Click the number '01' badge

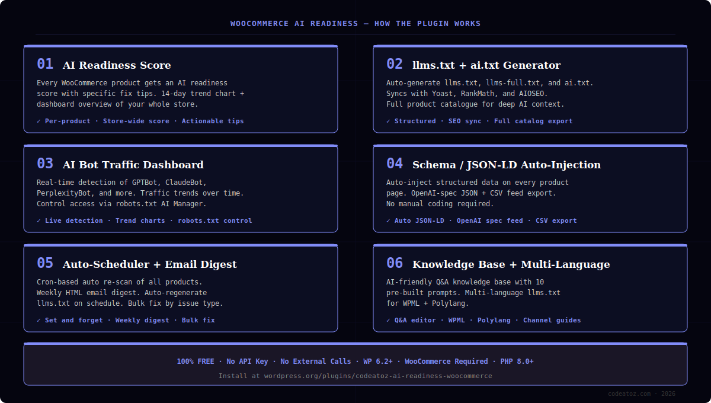coord(45,64)
